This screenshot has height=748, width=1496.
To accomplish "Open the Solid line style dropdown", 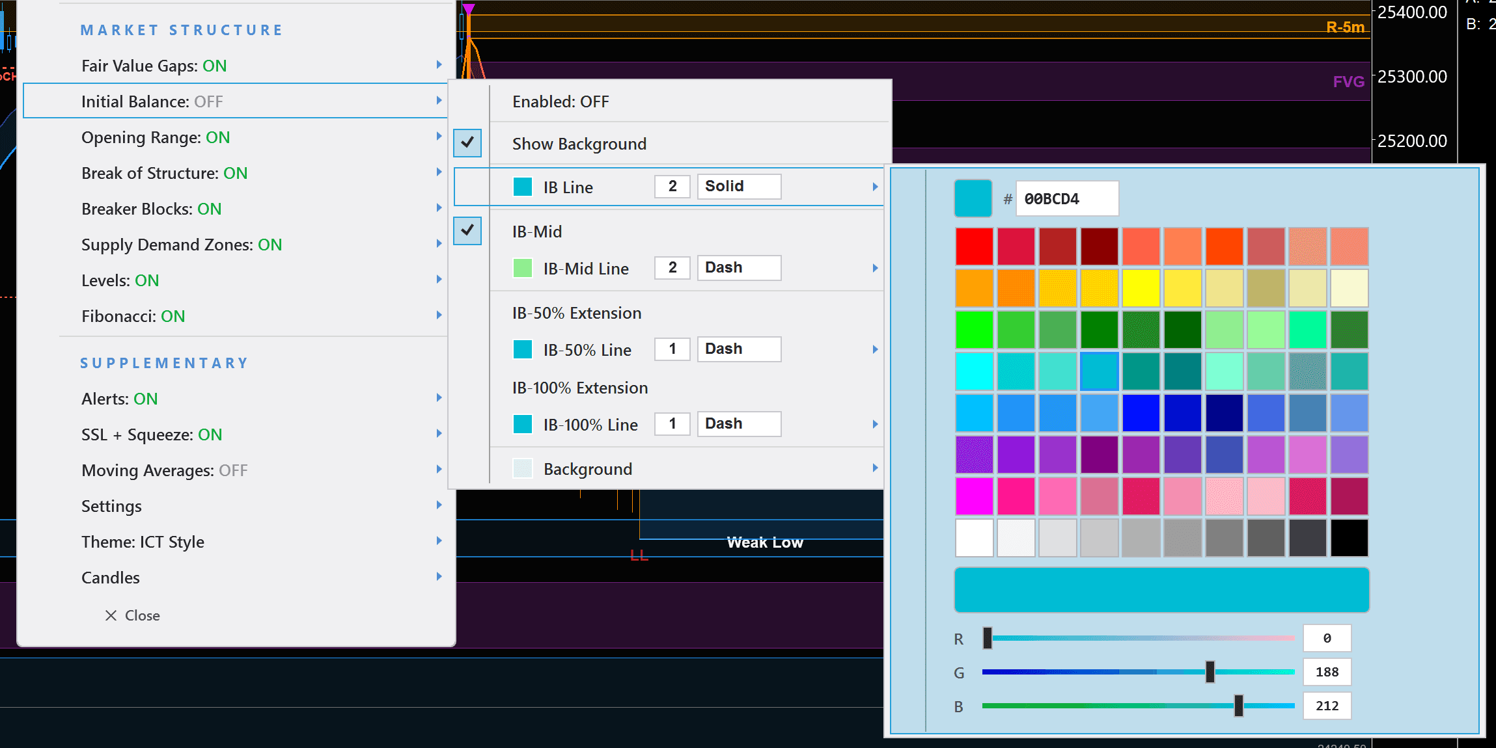I will [x=738, y=187].
